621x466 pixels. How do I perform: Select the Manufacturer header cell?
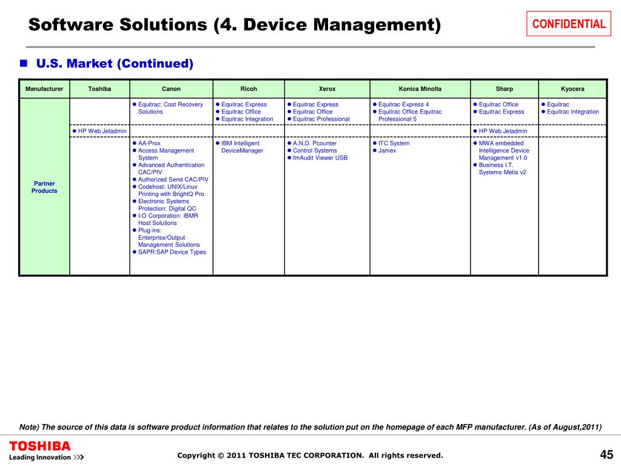pos(44,89)
